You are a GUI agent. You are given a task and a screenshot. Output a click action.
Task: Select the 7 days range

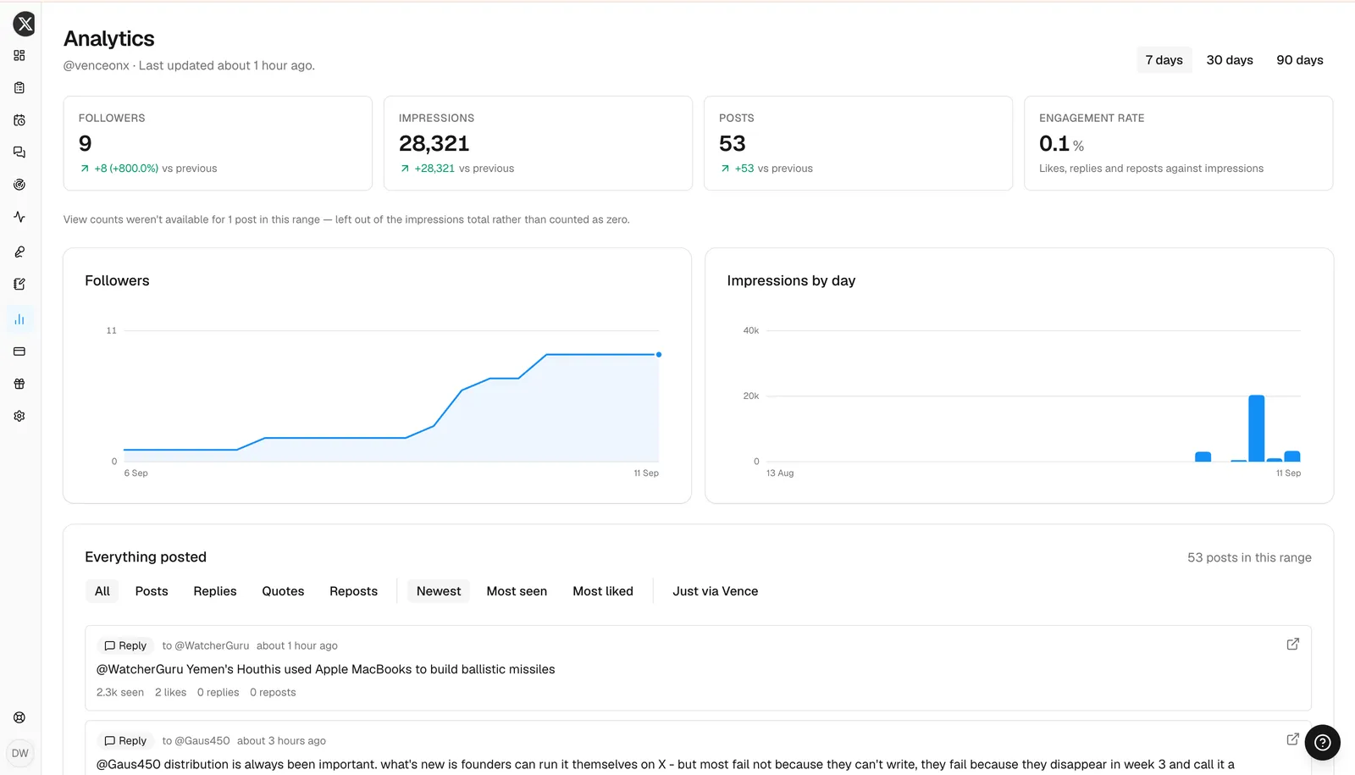tap(1164, 60)
